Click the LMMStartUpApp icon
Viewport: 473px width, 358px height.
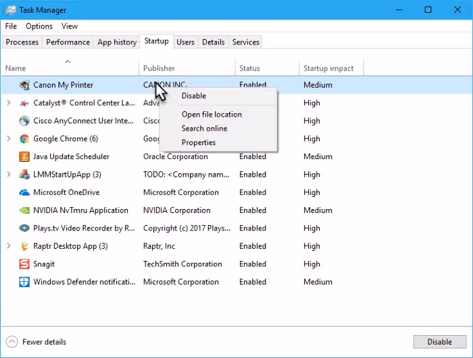24,175
